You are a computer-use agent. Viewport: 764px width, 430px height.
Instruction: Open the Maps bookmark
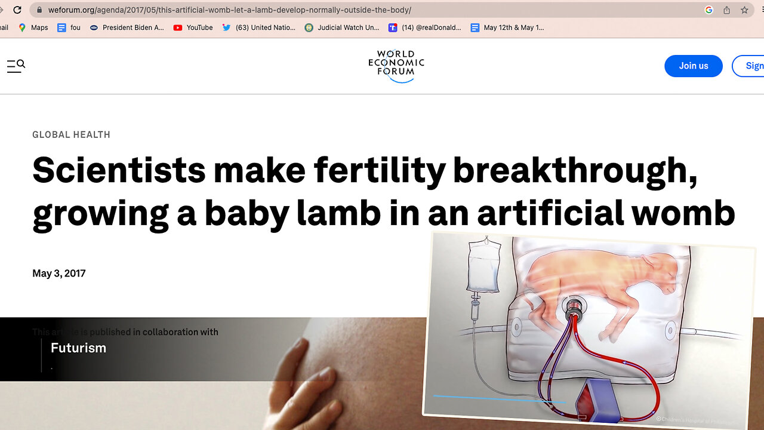click(x=33, y=27)
